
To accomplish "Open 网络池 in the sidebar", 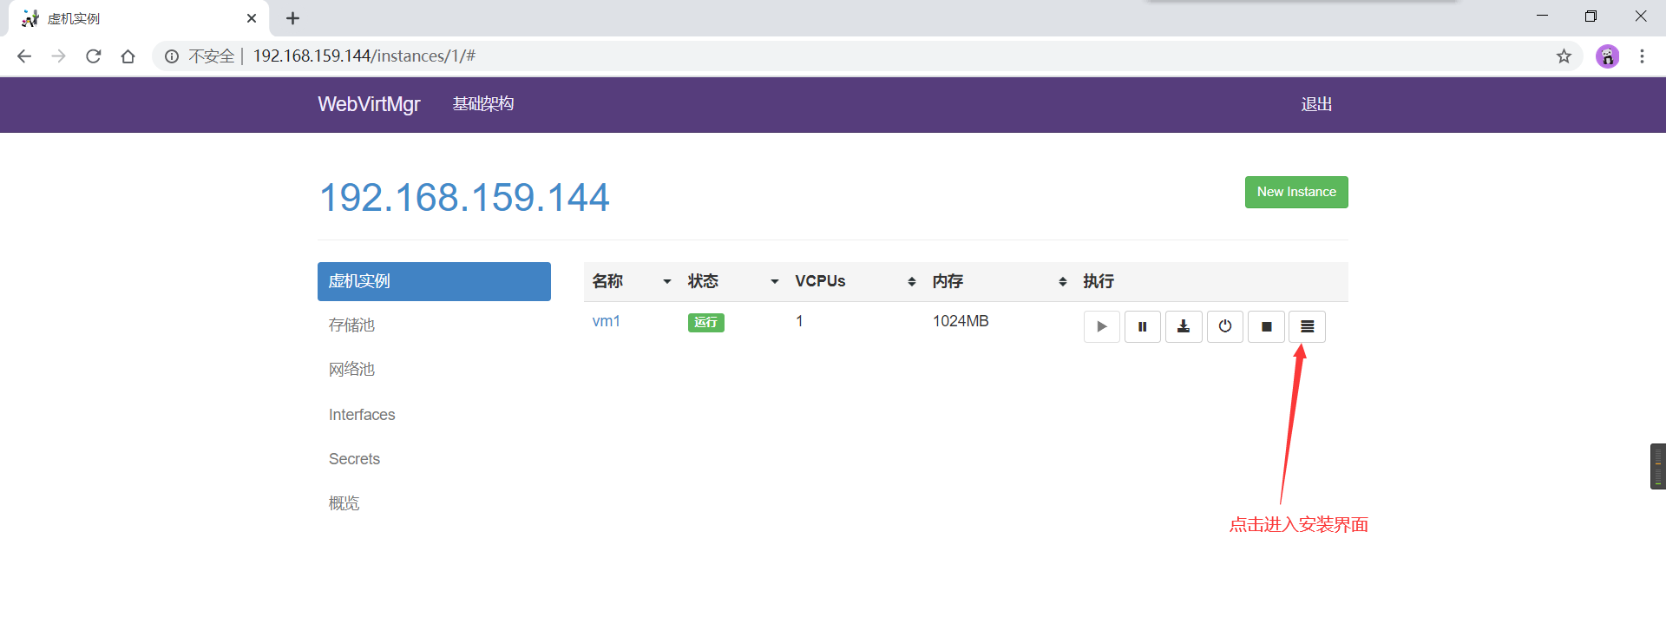I will [434, 370].
